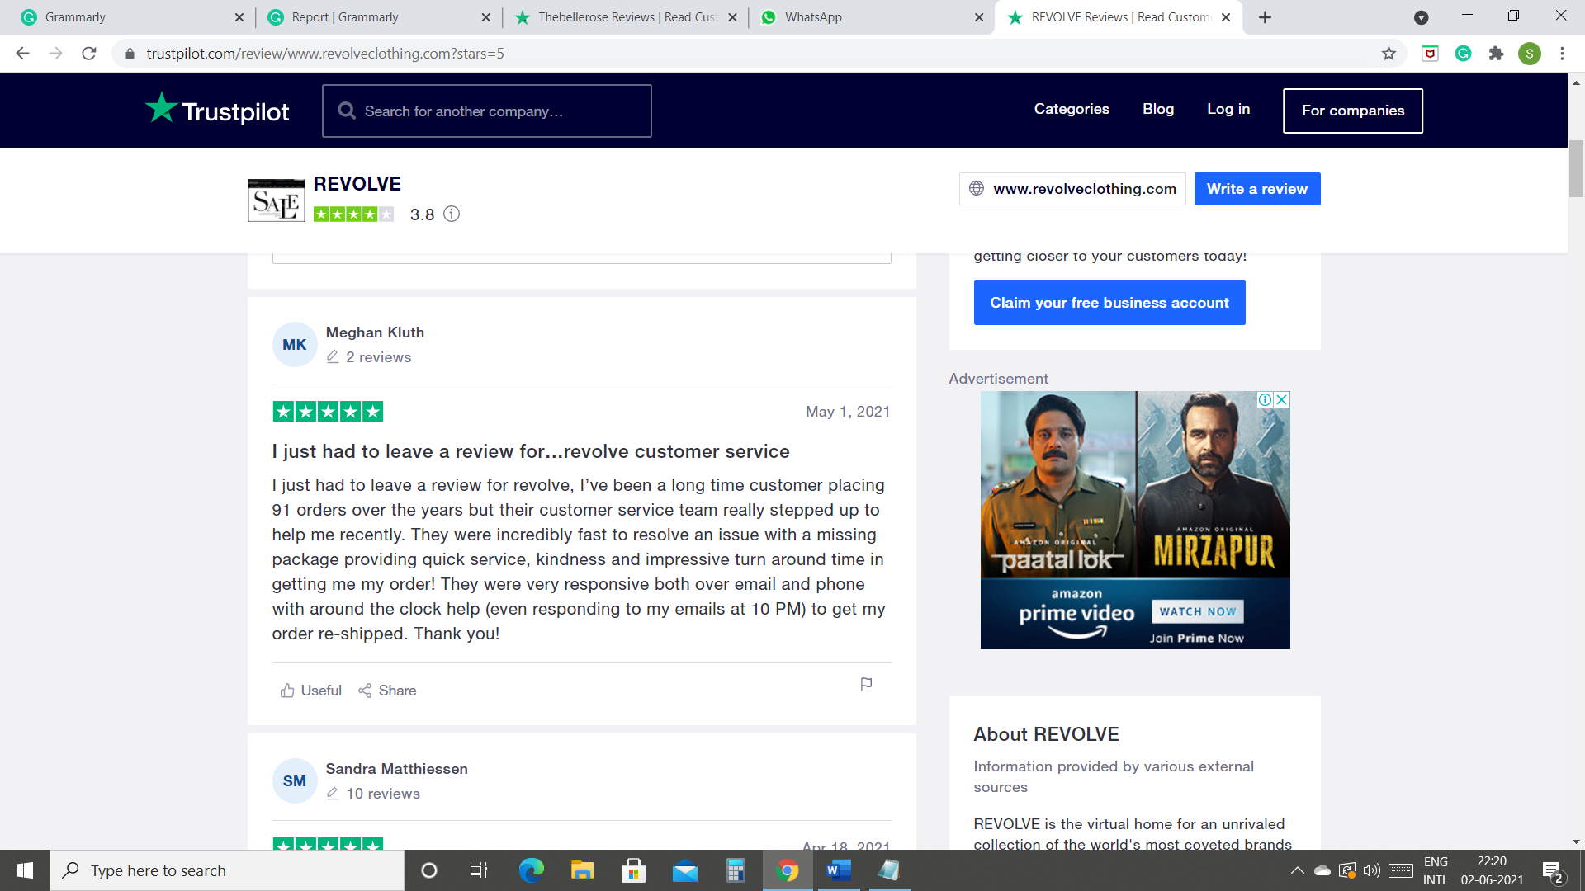This screenshot has height=891, width=1585.
Task: Reload the page with refresh icon
Action: click(x=89, y=54)
